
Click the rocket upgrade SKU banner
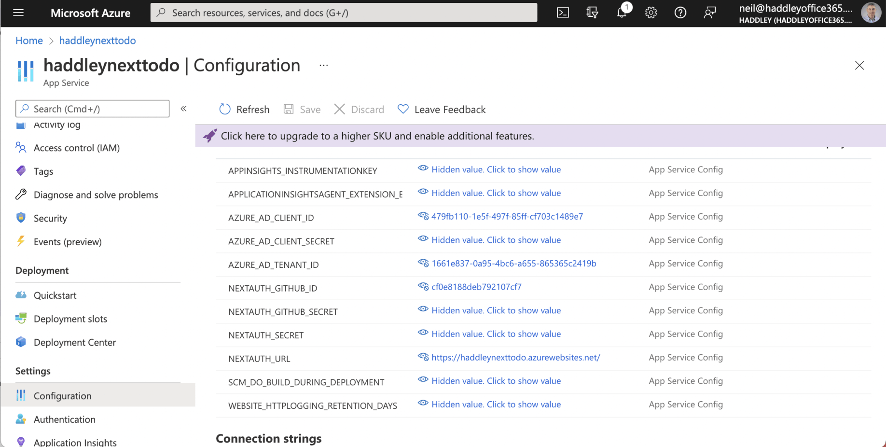click(x=377, y=136)
